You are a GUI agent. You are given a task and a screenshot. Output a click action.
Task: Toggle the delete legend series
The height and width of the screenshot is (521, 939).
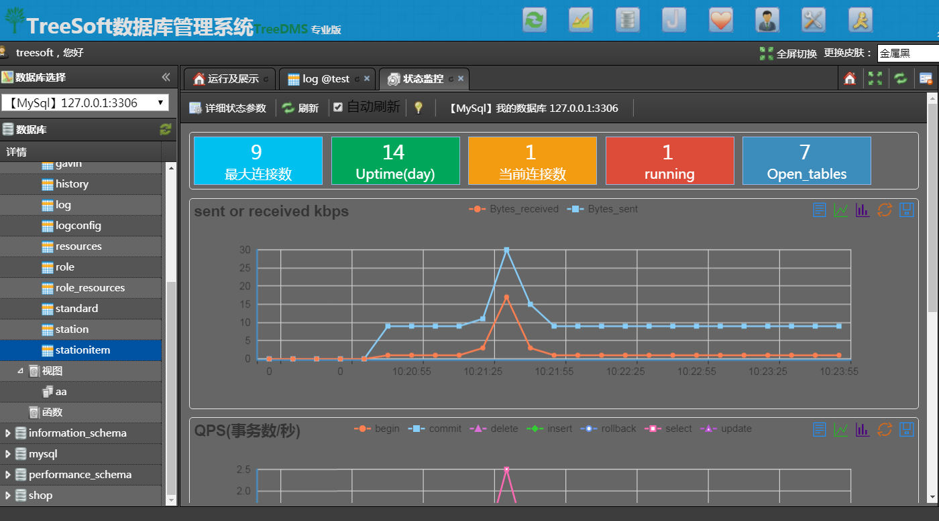[x=494, y=429]
